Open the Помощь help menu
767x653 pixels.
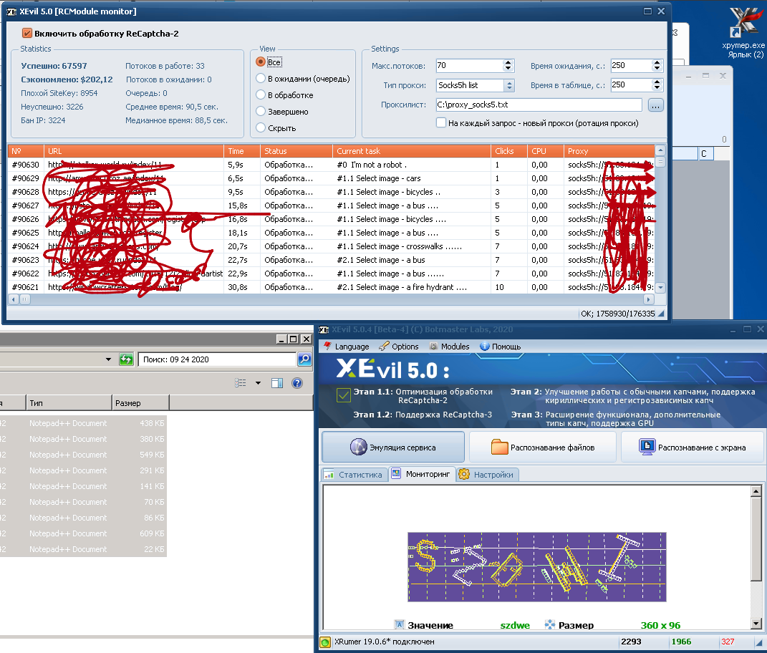500,347
